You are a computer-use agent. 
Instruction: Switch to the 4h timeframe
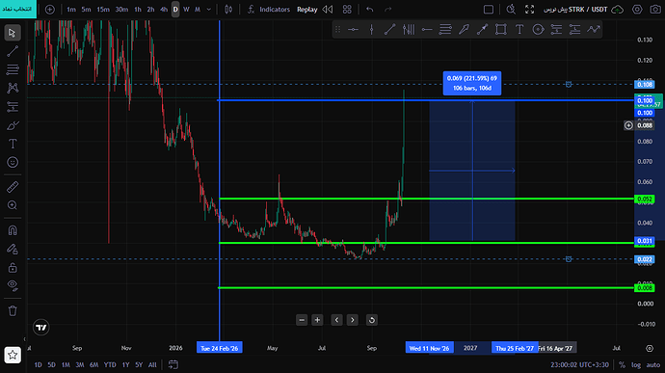164,10
